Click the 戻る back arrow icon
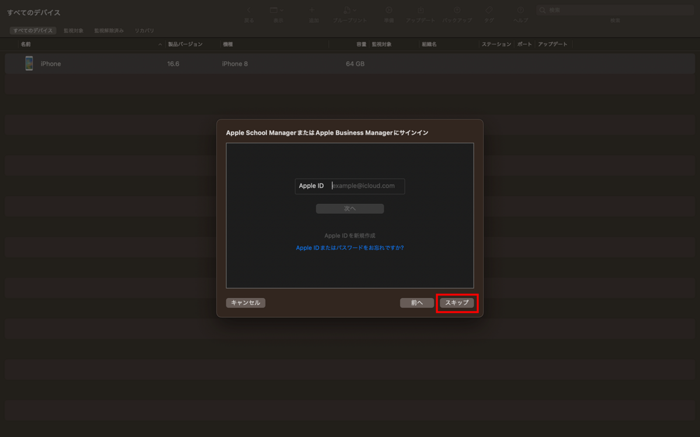 point(249,10)
